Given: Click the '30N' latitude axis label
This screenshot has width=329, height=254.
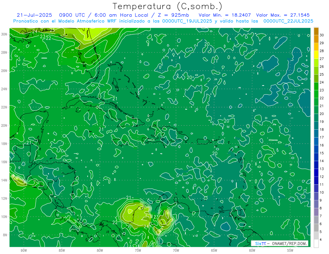Looking at the screenshot, I should (4, 34).
